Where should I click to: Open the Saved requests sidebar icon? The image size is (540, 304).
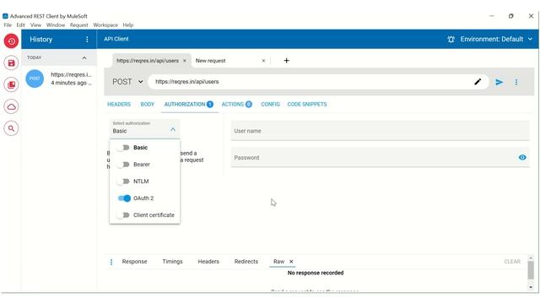11,63
